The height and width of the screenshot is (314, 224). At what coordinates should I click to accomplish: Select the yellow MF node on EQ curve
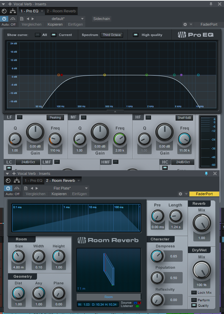tap(104, 75)
